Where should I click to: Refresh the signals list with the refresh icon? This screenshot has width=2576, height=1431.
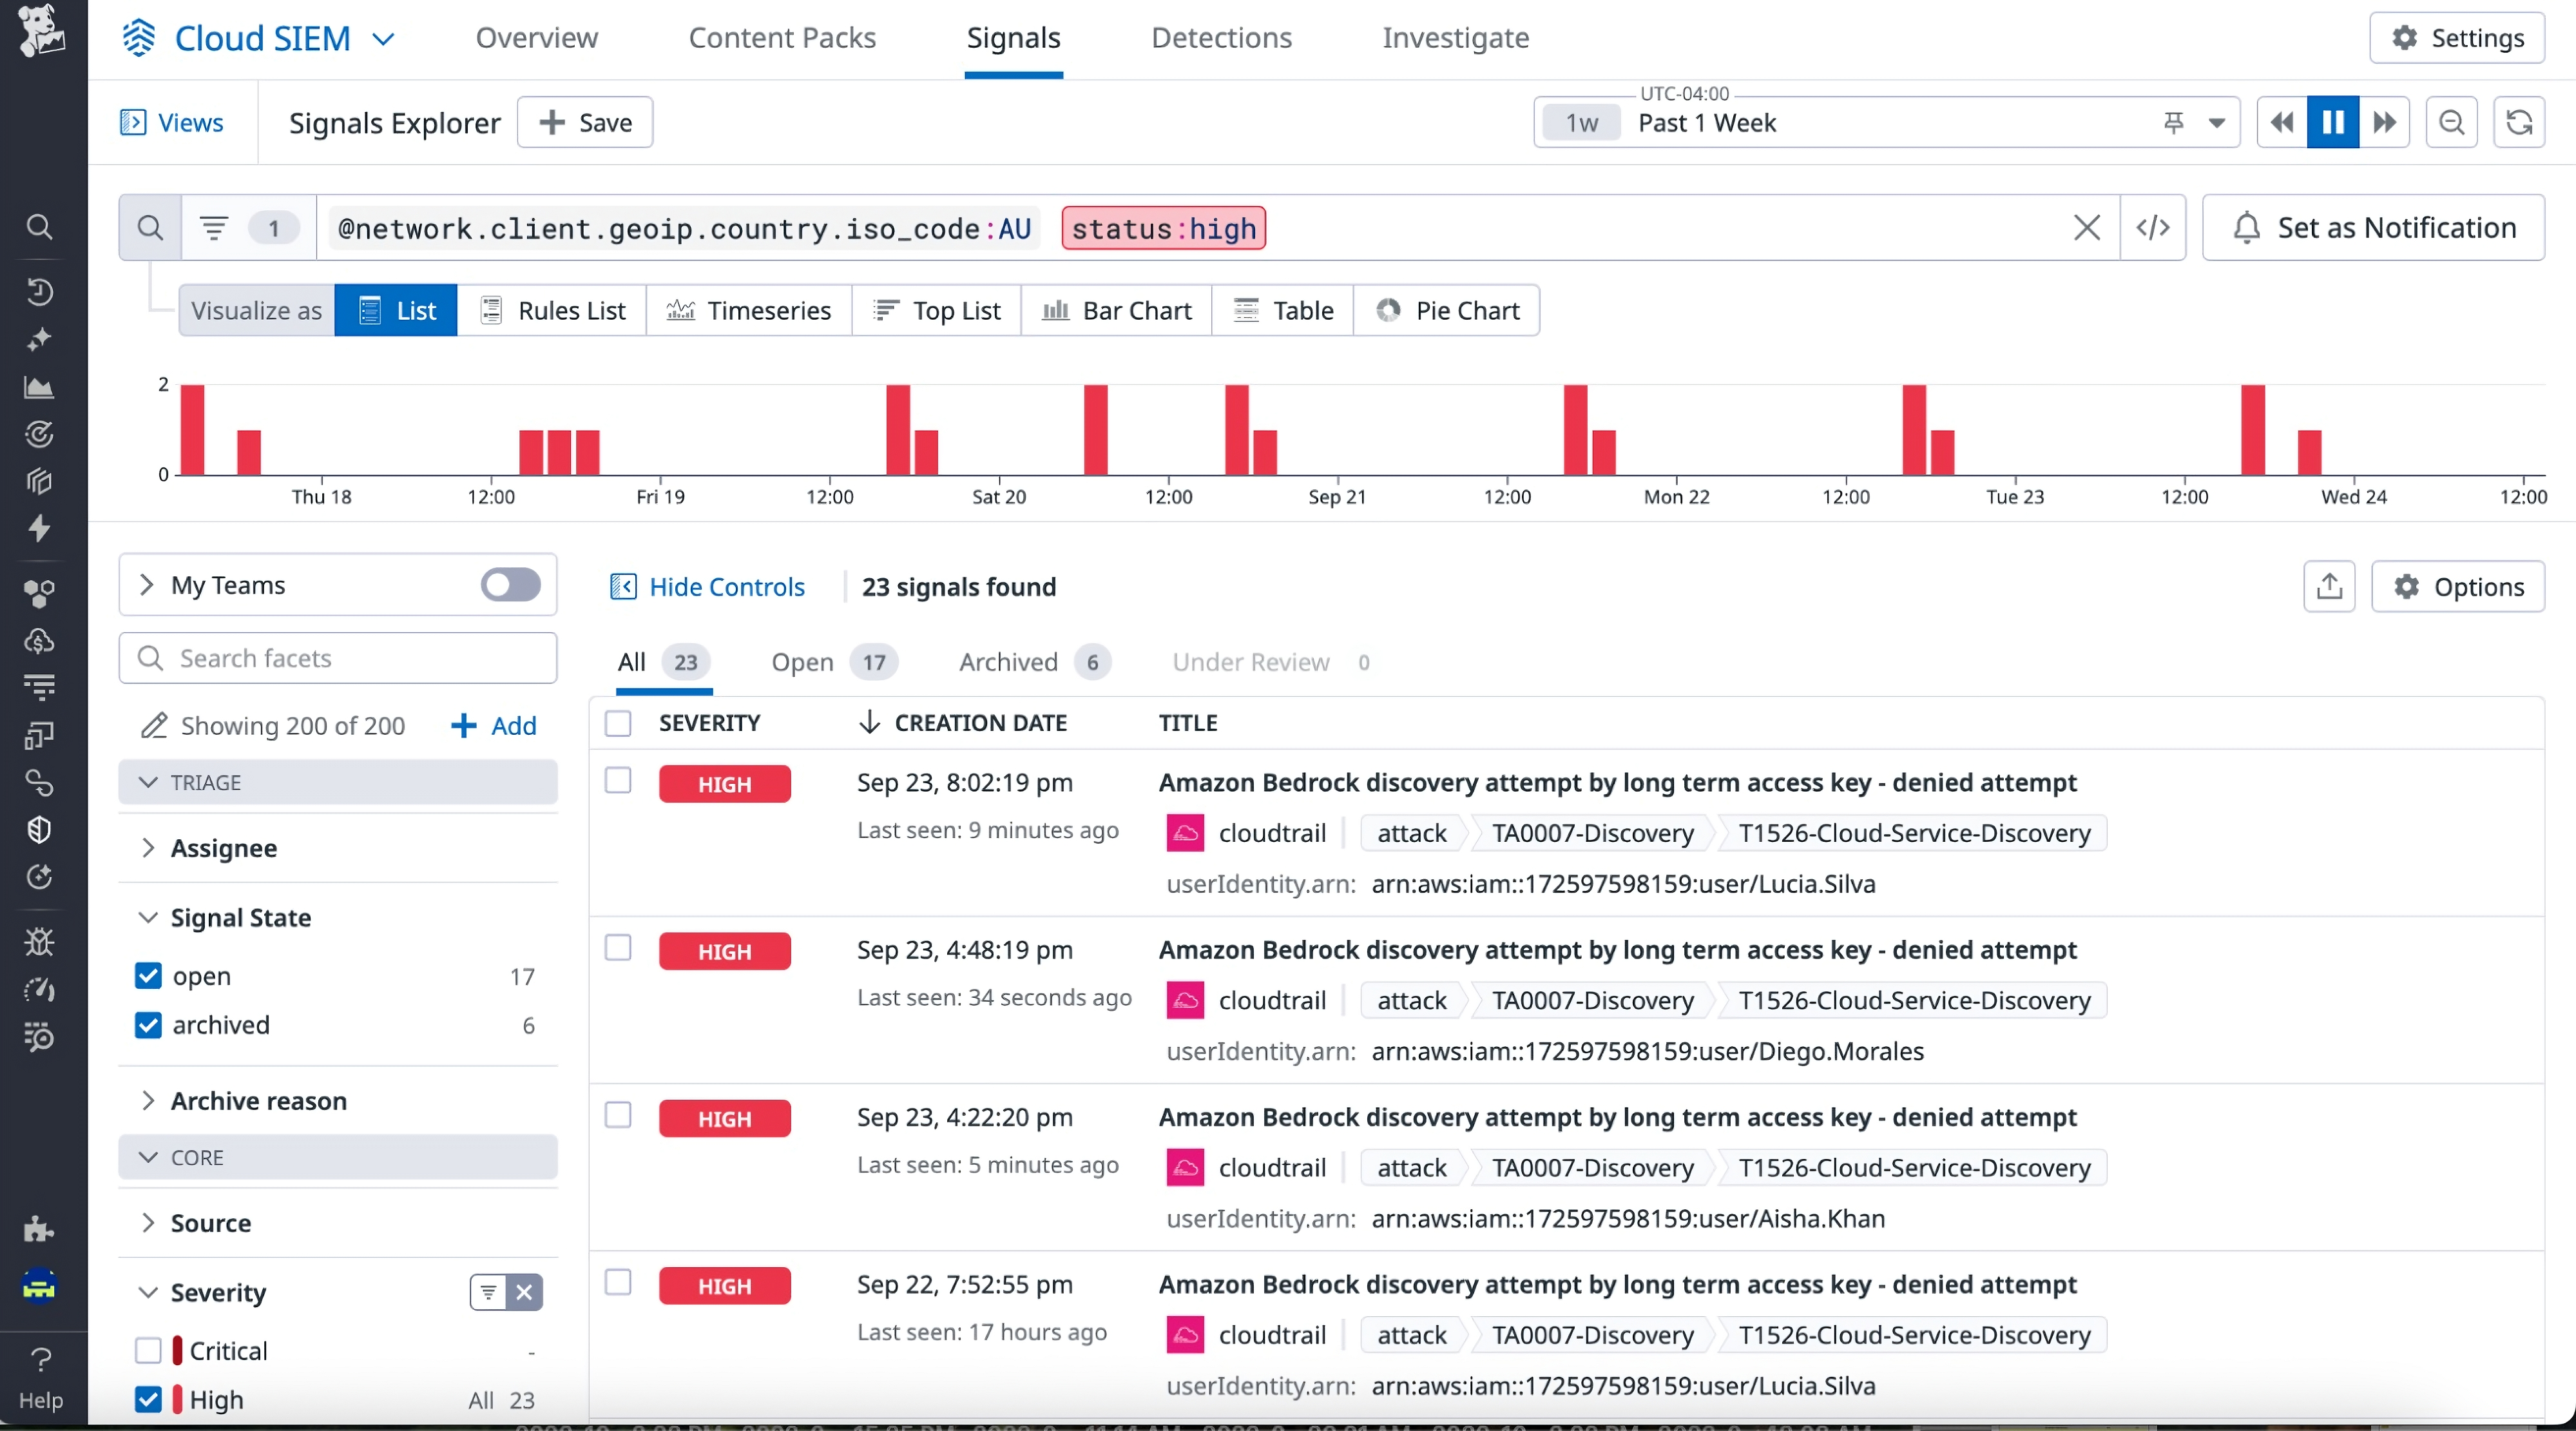click(2520, 122)
